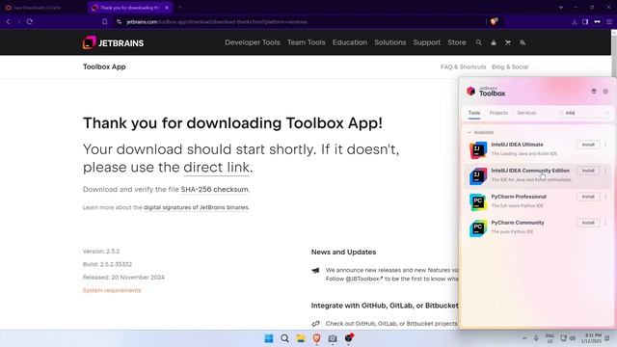617x347 pixels.
Task: Expand the Developer Tools menu
Action: tap(253, 42)
